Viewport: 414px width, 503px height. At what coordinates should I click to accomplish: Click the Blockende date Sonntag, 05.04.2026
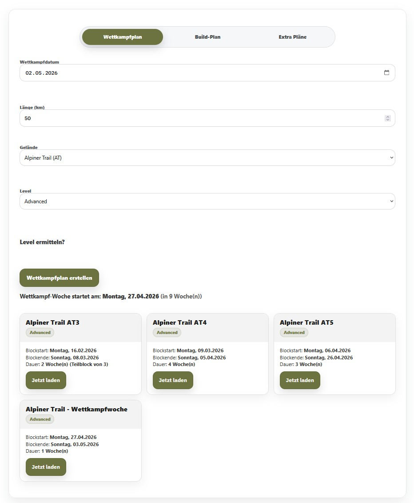(202, 358)
